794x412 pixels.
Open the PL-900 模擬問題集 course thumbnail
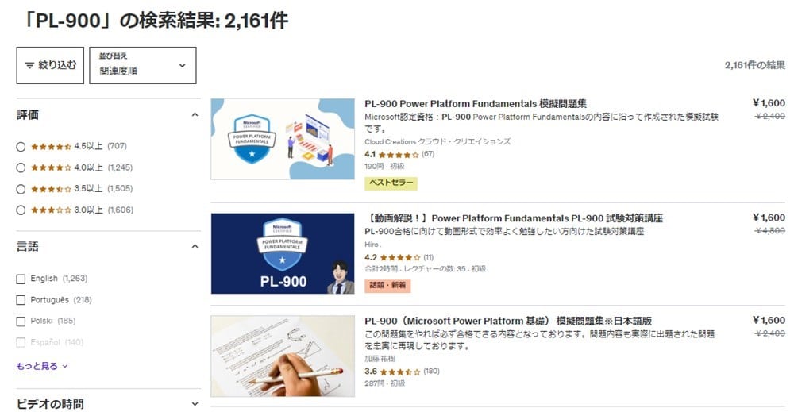pos(283,139)
